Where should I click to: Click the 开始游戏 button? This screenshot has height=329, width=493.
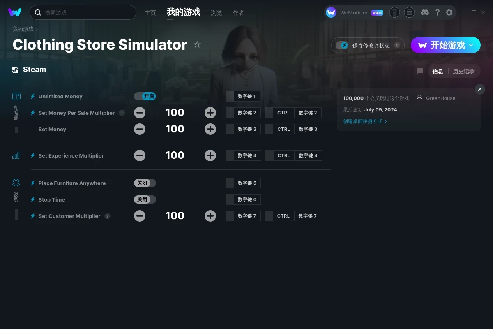click(446, 45)
